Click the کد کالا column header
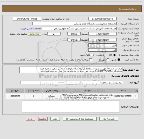Viewport: 144px width, 139px height. coord(123,91)
